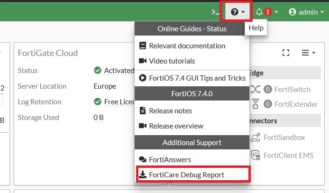Viewport: 329px width, 193px height.
Task: Click the admin user avatar icon
Action: point(292,12)
